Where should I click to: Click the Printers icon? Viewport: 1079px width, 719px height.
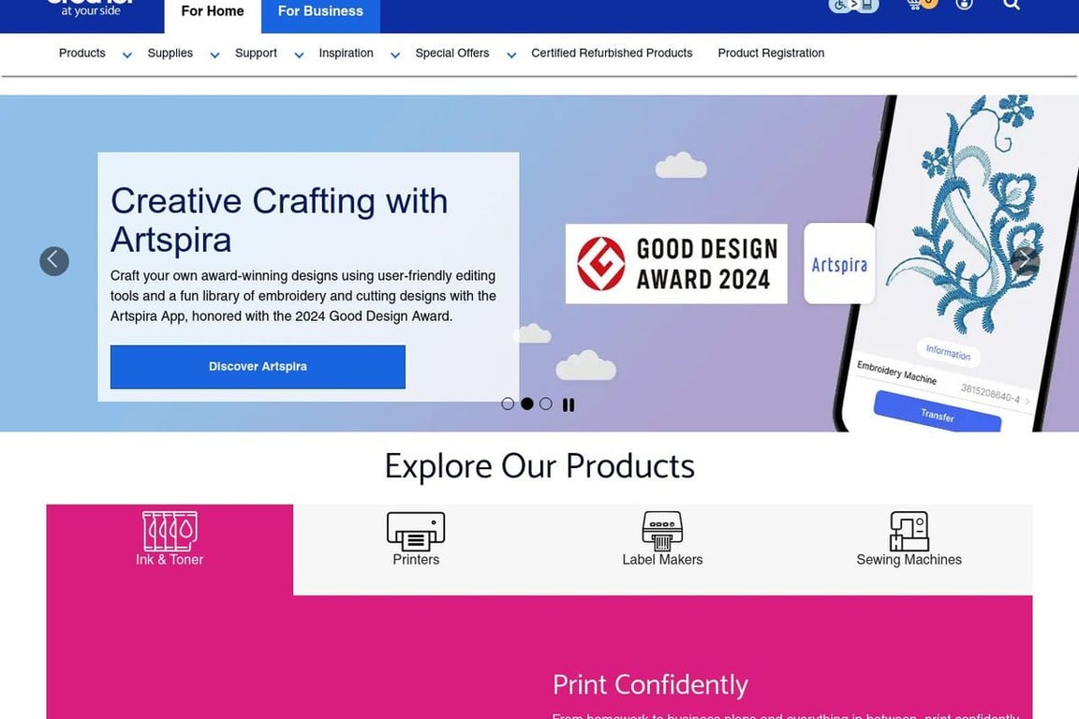point(416,531)
